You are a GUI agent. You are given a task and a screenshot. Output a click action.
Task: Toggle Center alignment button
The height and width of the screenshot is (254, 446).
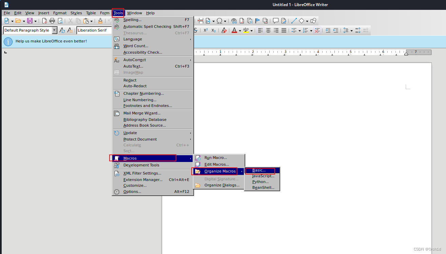pos(268,30)
